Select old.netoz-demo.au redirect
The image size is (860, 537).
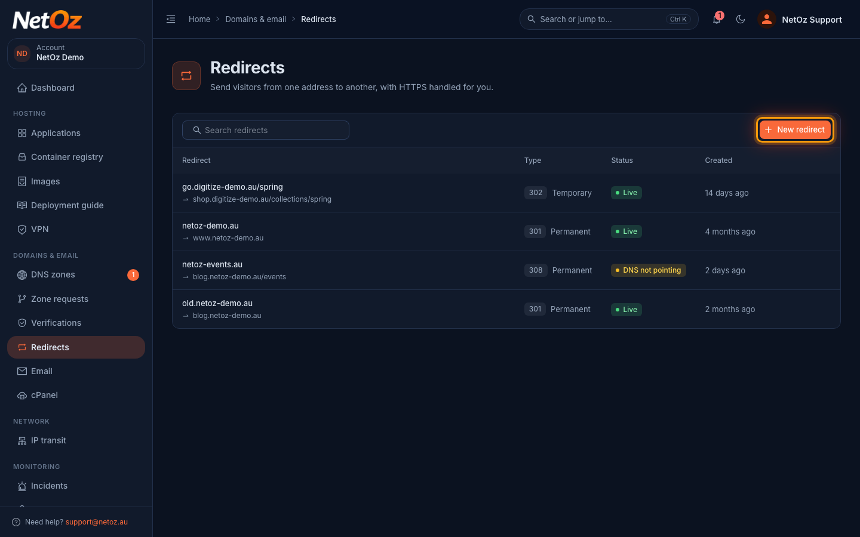[x=506, y=309]
